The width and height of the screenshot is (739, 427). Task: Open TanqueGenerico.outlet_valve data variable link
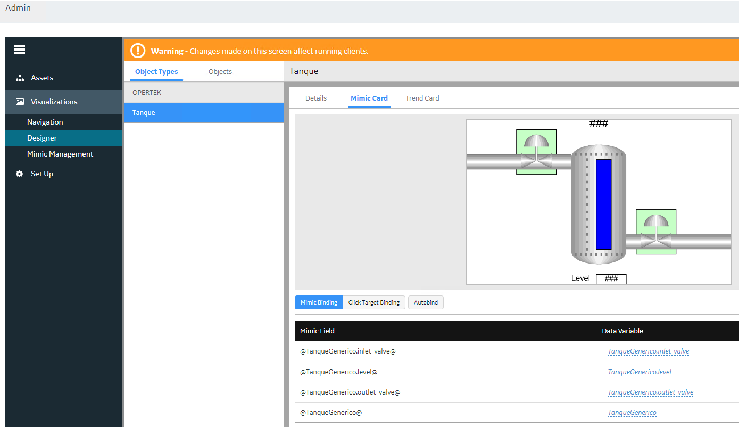651,392
